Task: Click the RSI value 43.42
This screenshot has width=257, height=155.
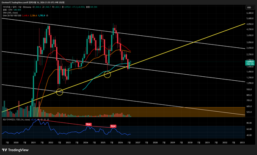Action: tap(34, 120)
